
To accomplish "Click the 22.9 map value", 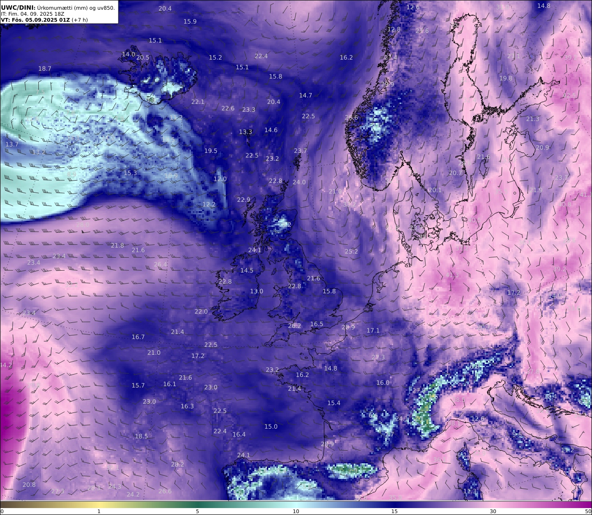I will coord(244,200).
